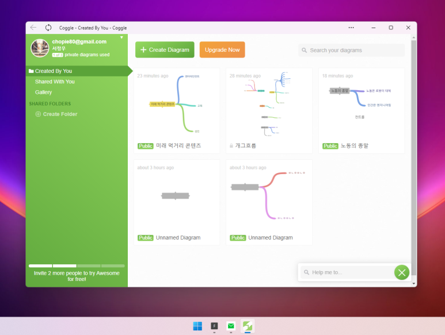Click the invite progress bar
The height and width of the screenshot is (335, 445).
coord(77,266)
